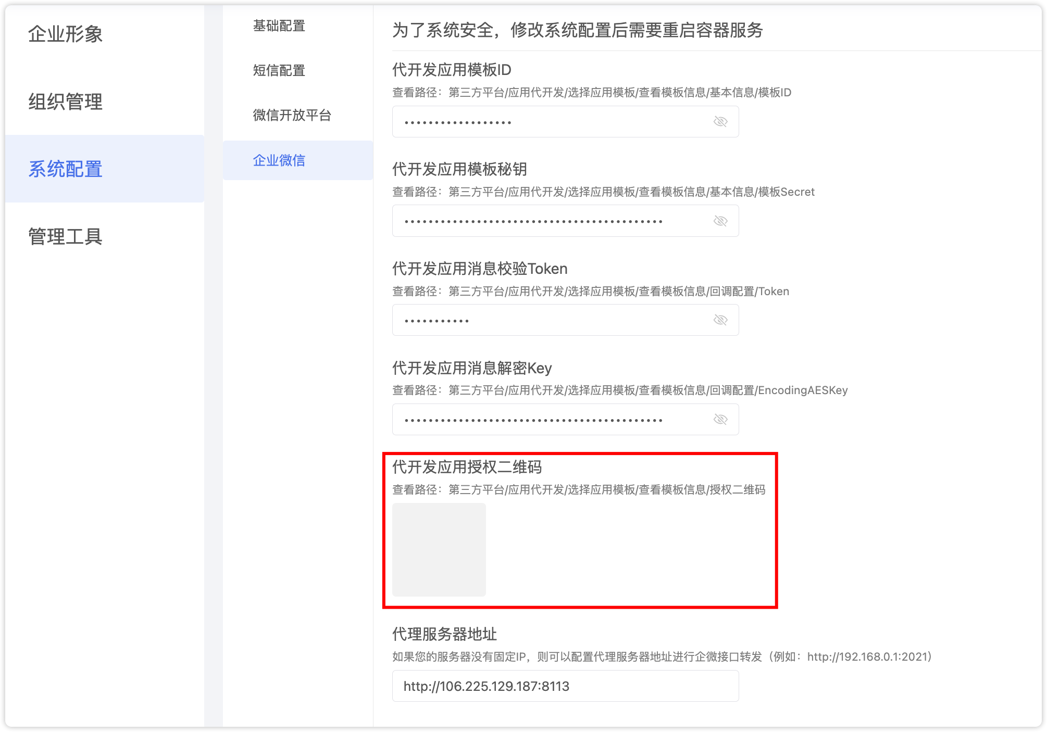Select 微信开放平台 configuration
Image resolution: width=1047 pixels, height=732 pixels.
(x=292, y=116)
